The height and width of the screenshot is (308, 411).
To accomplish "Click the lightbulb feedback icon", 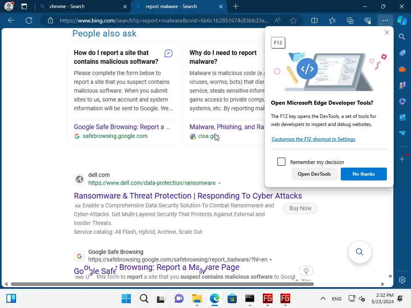I will pyautogui.click(x=306, y=270).
